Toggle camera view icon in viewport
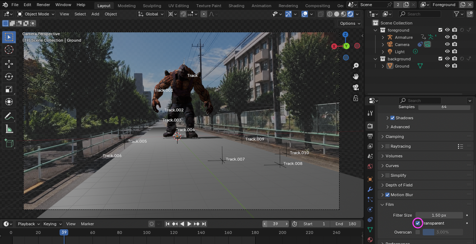Viewport: 476px width, 244px height. click(356, 87)
